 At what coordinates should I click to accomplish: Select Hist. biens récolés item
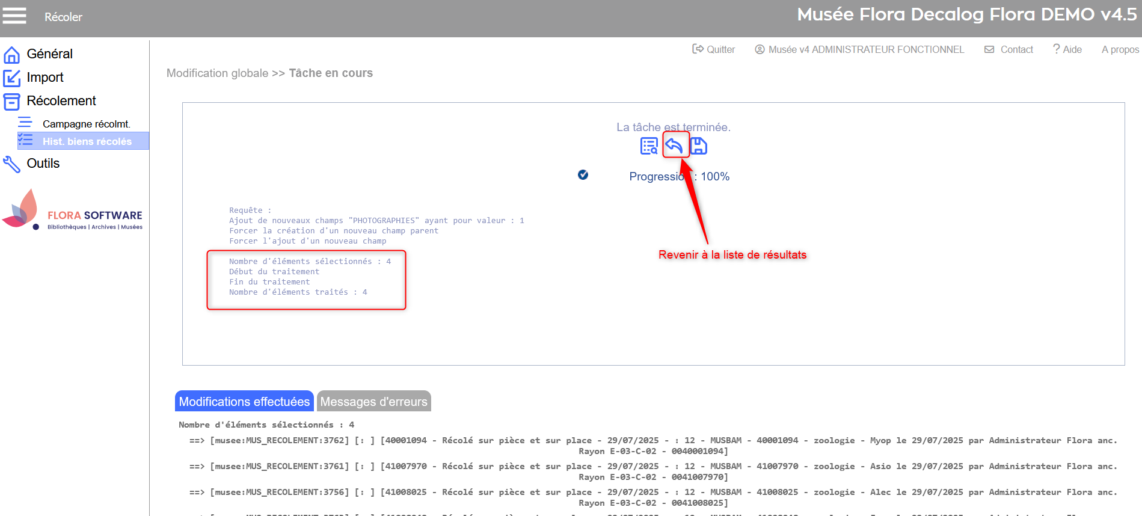[87, 141]
